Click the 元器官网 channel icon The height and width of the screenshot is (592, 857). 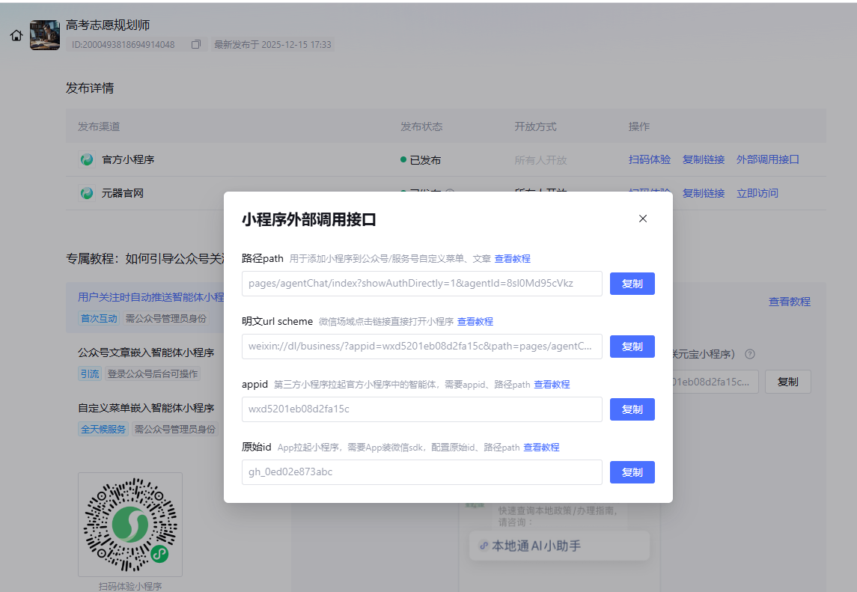87,193
